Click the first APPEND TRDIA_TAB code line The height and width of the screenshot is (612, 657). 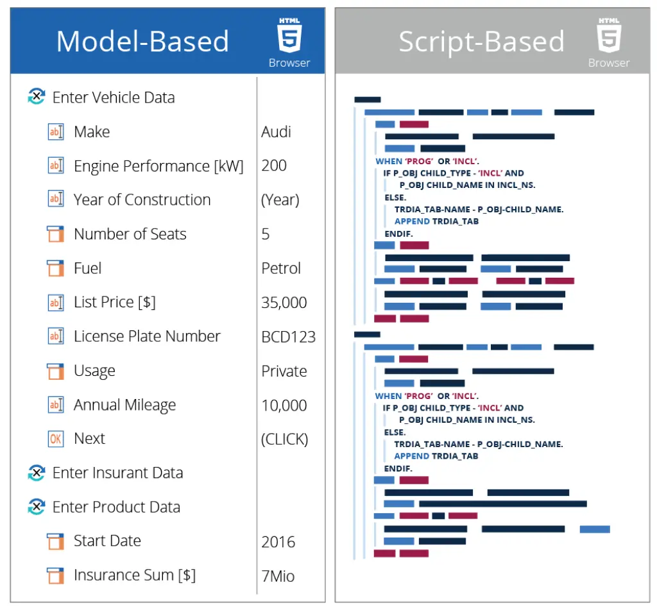[x=436, y=221]
